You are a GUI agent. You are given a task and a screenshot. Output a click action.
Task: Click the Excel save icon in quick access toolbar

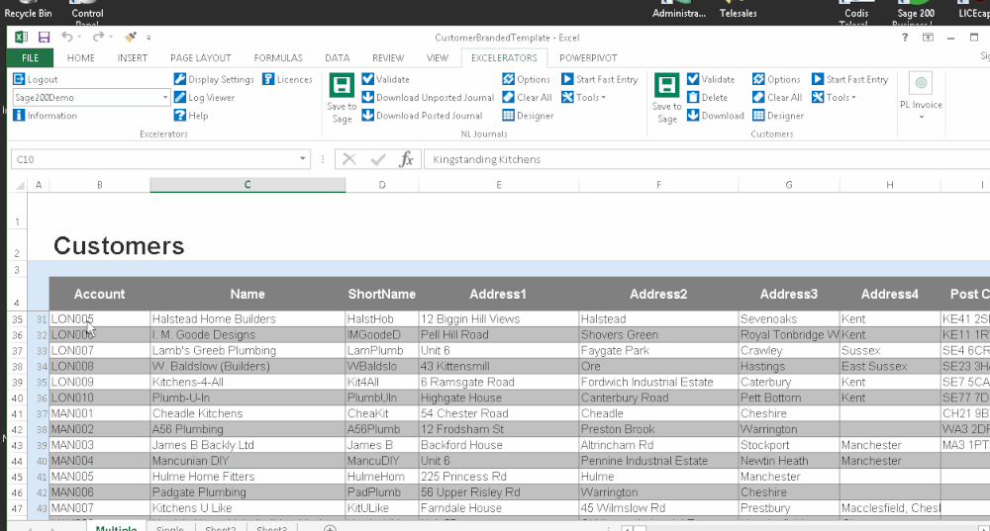coord(44,38)
